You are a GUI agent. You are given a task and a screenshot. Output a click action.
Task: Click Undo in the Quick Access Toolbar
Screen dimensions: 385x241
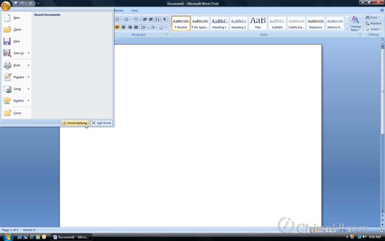(x=22, y=3)
